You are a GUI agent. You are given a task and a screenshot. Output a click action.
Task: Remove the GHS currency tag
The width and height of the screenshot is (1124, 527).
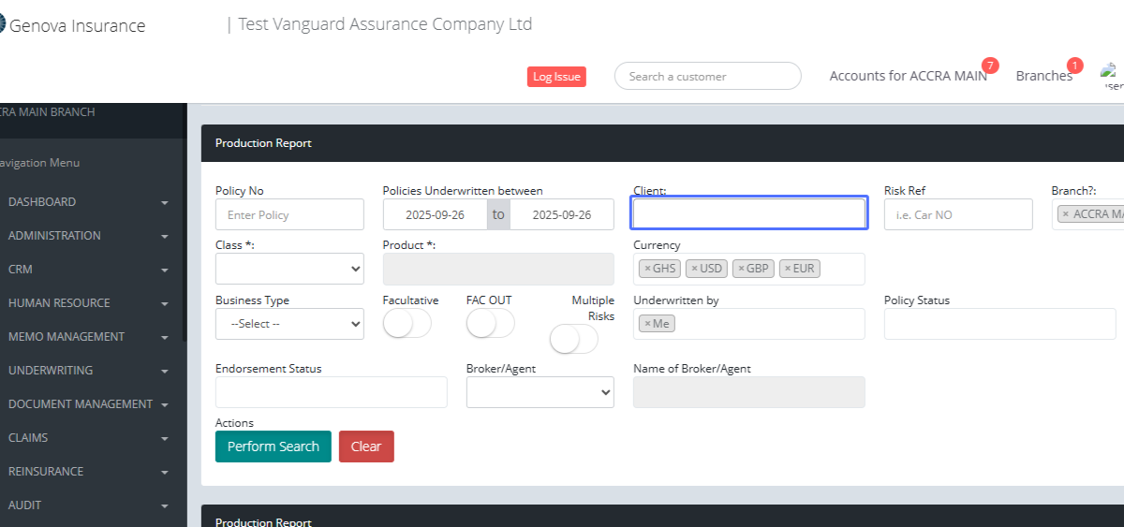pos(647,269)
